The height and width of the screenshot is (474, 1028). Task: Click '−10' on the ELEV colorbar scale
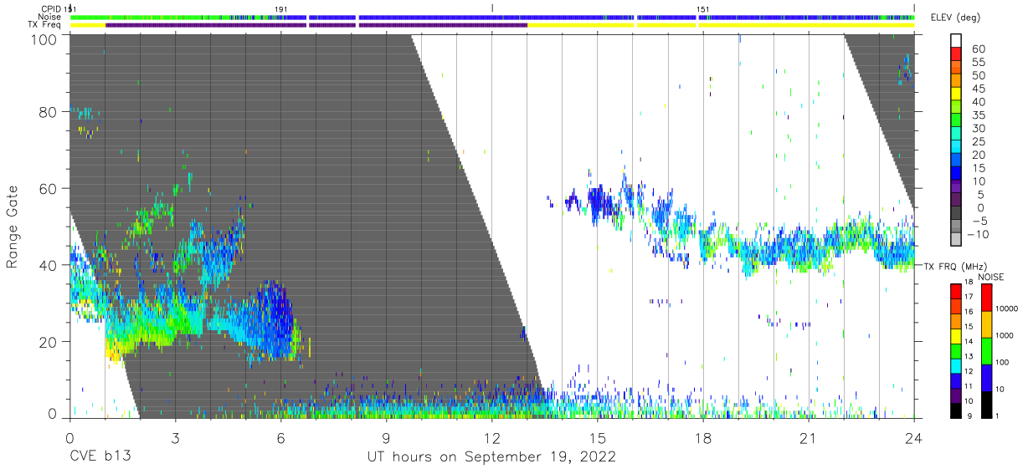pos(977,235)
